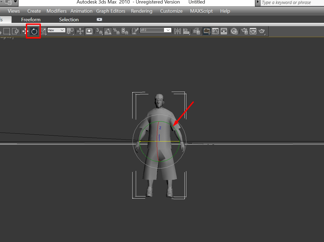Open the Modifiers menu
The image size is (324, 242).
click(56, 11)
